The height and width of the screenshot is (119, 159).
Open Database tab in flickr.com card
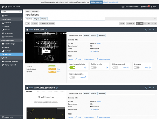[102, 35]
